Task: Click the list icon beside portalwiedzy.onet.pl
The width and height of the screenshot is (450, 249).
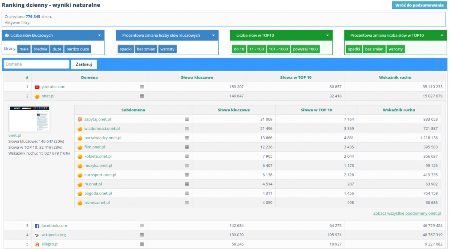Action: click(x=187, y=138)
